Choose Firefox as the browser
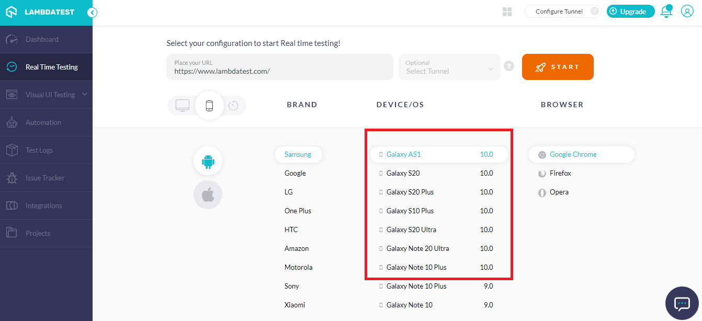The height and width of the screenshot is (321, 702). tap(560, 173)
